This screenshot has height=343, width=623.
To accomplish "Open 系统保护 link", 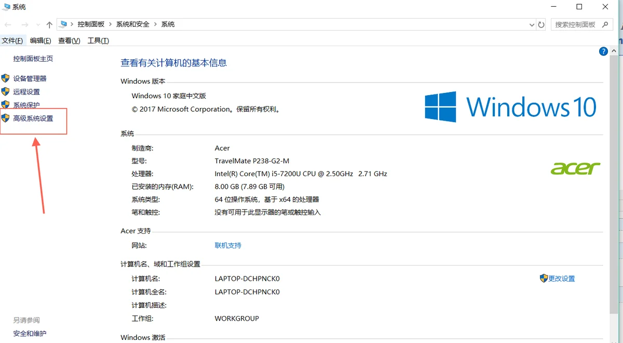I will [26, 105].
